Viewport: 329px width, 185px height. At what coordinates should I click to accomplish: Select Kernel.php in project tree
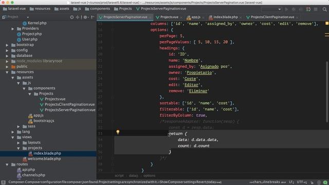click(x=37, y=23)
